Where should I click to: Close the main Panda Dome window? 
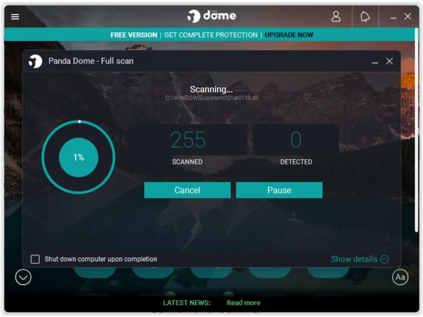pos(408,16)
